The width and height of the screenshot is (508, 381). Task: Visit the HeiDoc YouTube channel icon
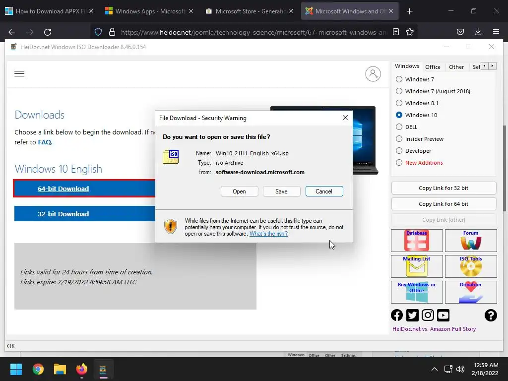pyautogui.click(x=443, y=315)
